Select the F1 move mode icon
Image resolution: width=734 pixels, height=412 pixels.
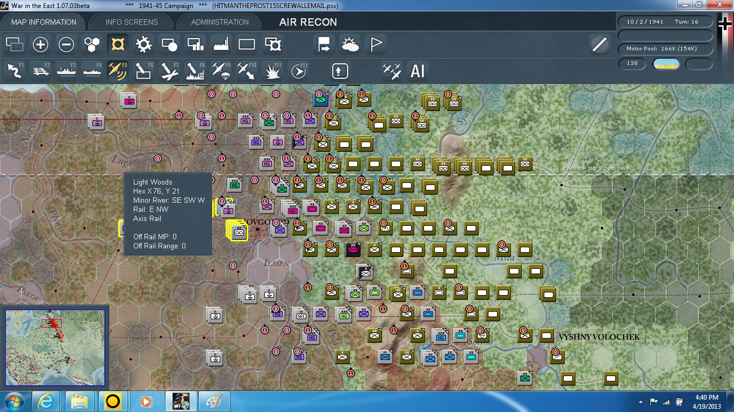(15, 70)
